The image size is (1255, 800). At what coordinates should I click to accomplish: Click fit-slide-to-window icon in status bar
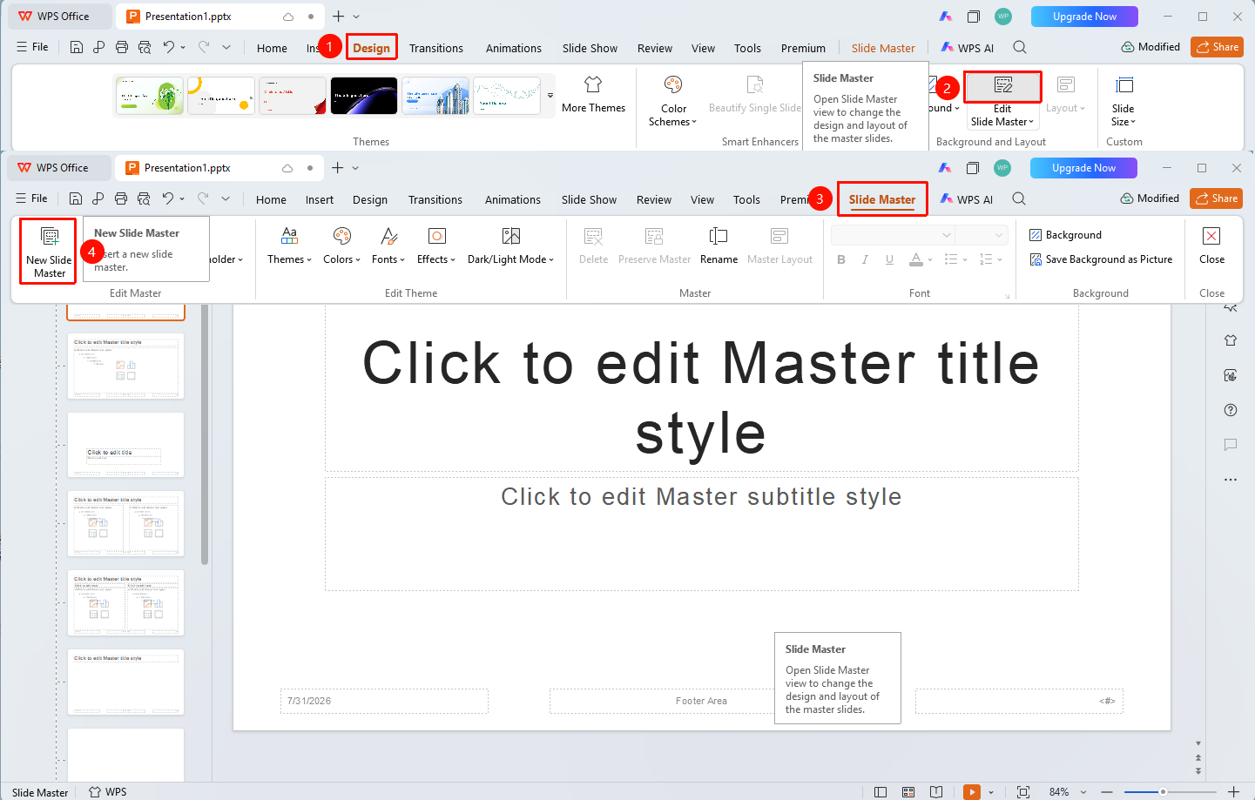1023,792
